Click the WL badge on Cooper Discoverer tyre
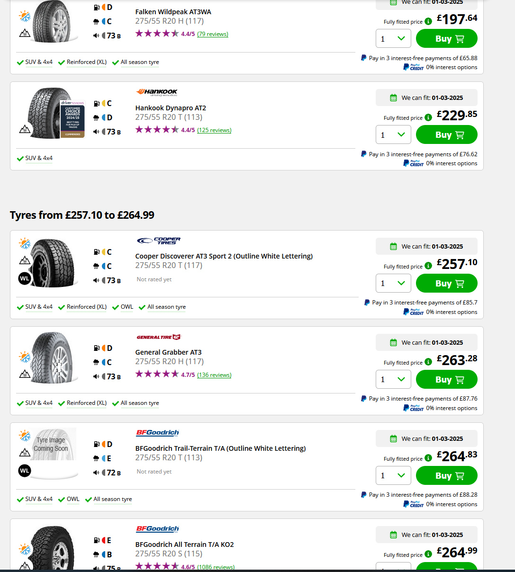 [25, 278]
